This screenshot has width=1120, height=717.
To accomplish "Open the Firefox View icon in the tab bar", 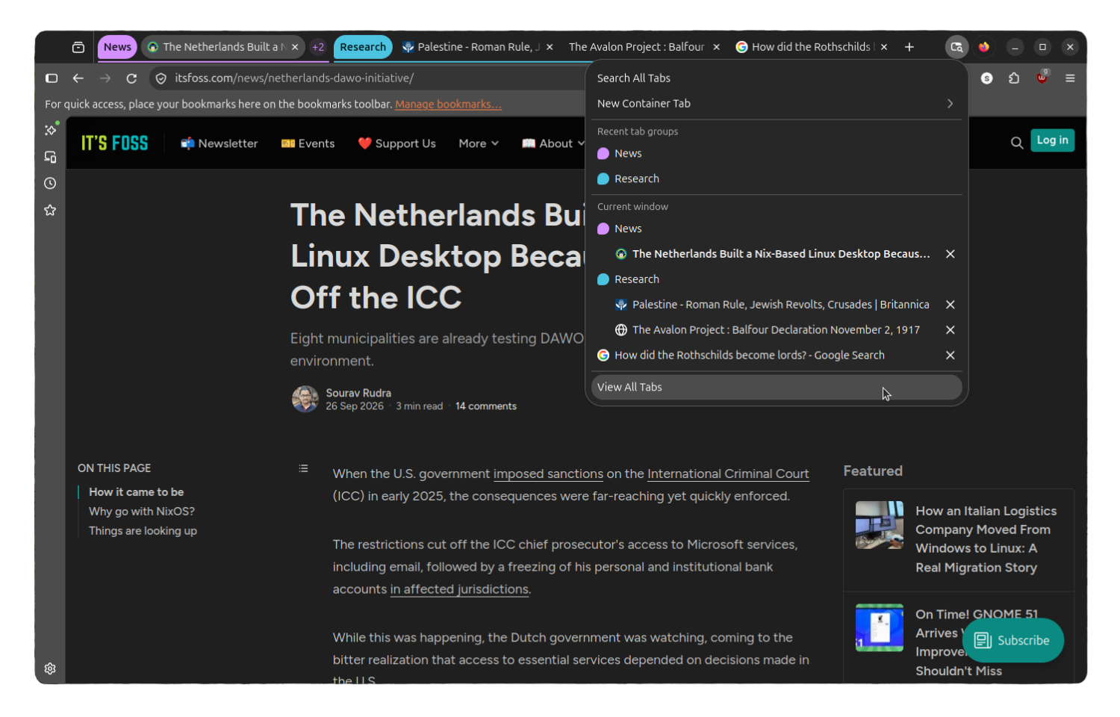I will pos(78,47).
